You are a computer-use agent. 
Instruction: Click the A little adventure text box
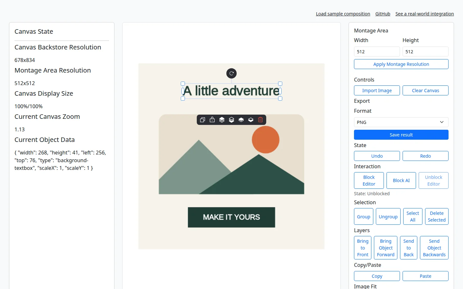tap(232, 91)
